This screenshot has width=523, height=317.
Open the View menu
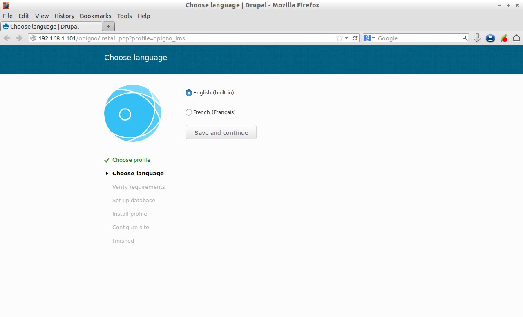pyautogui.click(x=42, y=16)
